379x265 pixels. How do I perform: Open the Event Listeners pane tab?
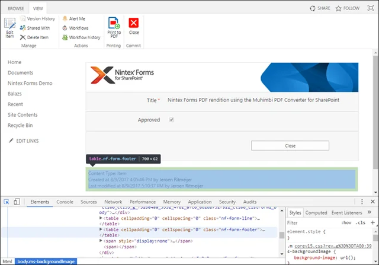click(x=346, y=213)
